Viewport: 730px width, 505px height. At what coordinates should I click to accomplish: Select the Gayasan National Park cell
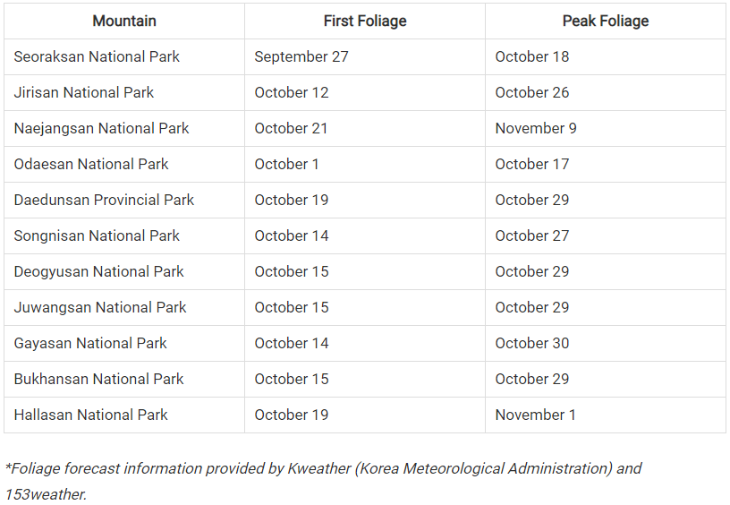point(90,343)
